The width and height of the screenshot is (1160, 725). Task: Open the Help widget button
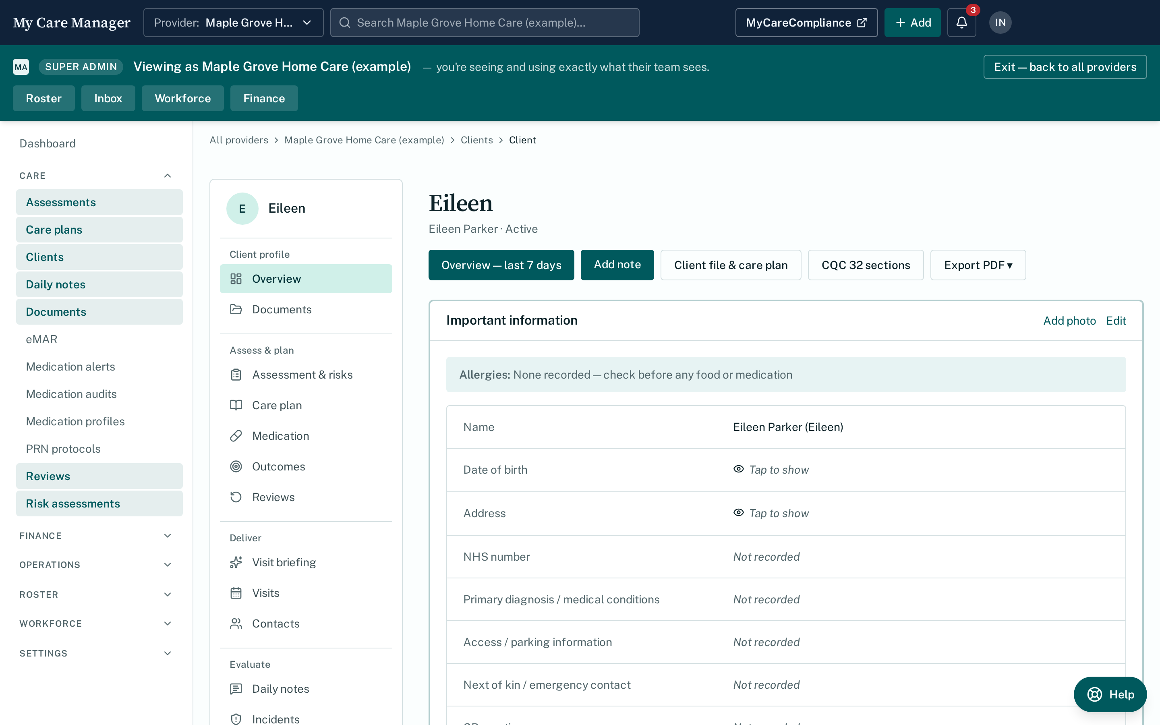[x=1110, y=694]
